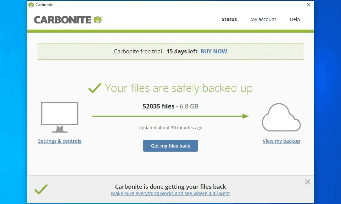This screenshot has height=204, width=341.
Task: Dismiss the restore notification with the X
Action: pos(307,182)
